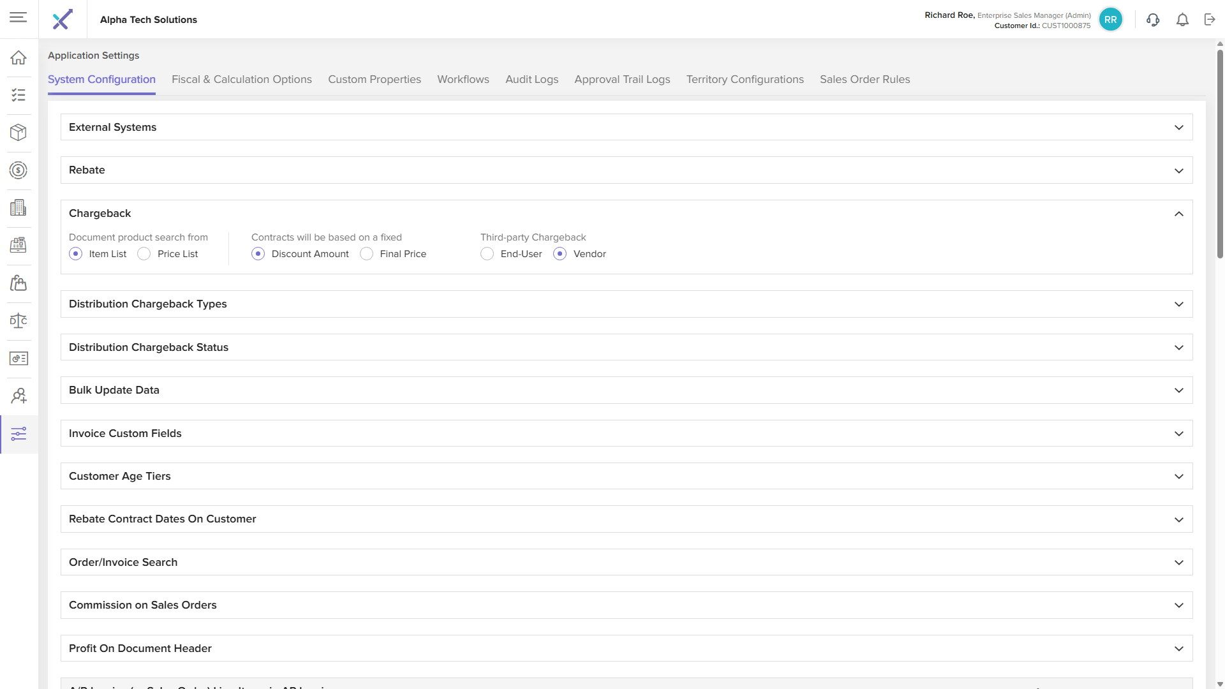Click the notifications bell icon
Screen dimensions: 1225x689
pyautogui.click(x=1182, y=20)
